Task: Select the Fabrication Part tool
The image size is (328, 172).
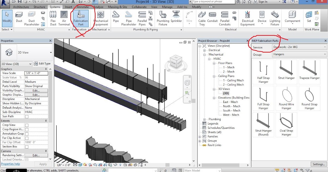Action: pos(80,18)
